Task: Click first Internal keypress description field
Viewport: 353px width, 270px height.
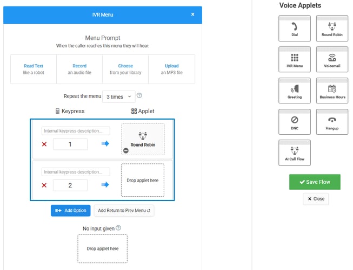Action: (76, 131)
